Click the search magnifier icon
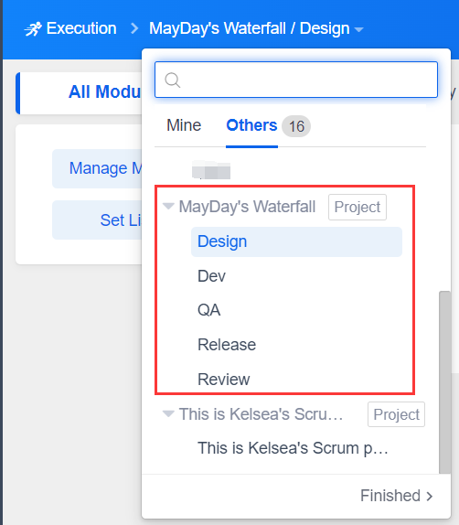 (x=173, y=80)
